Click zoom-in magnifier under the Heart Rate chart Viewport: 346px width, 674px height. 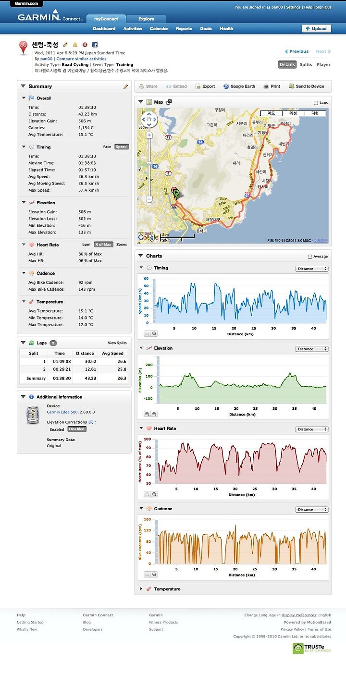coord(147,494)
